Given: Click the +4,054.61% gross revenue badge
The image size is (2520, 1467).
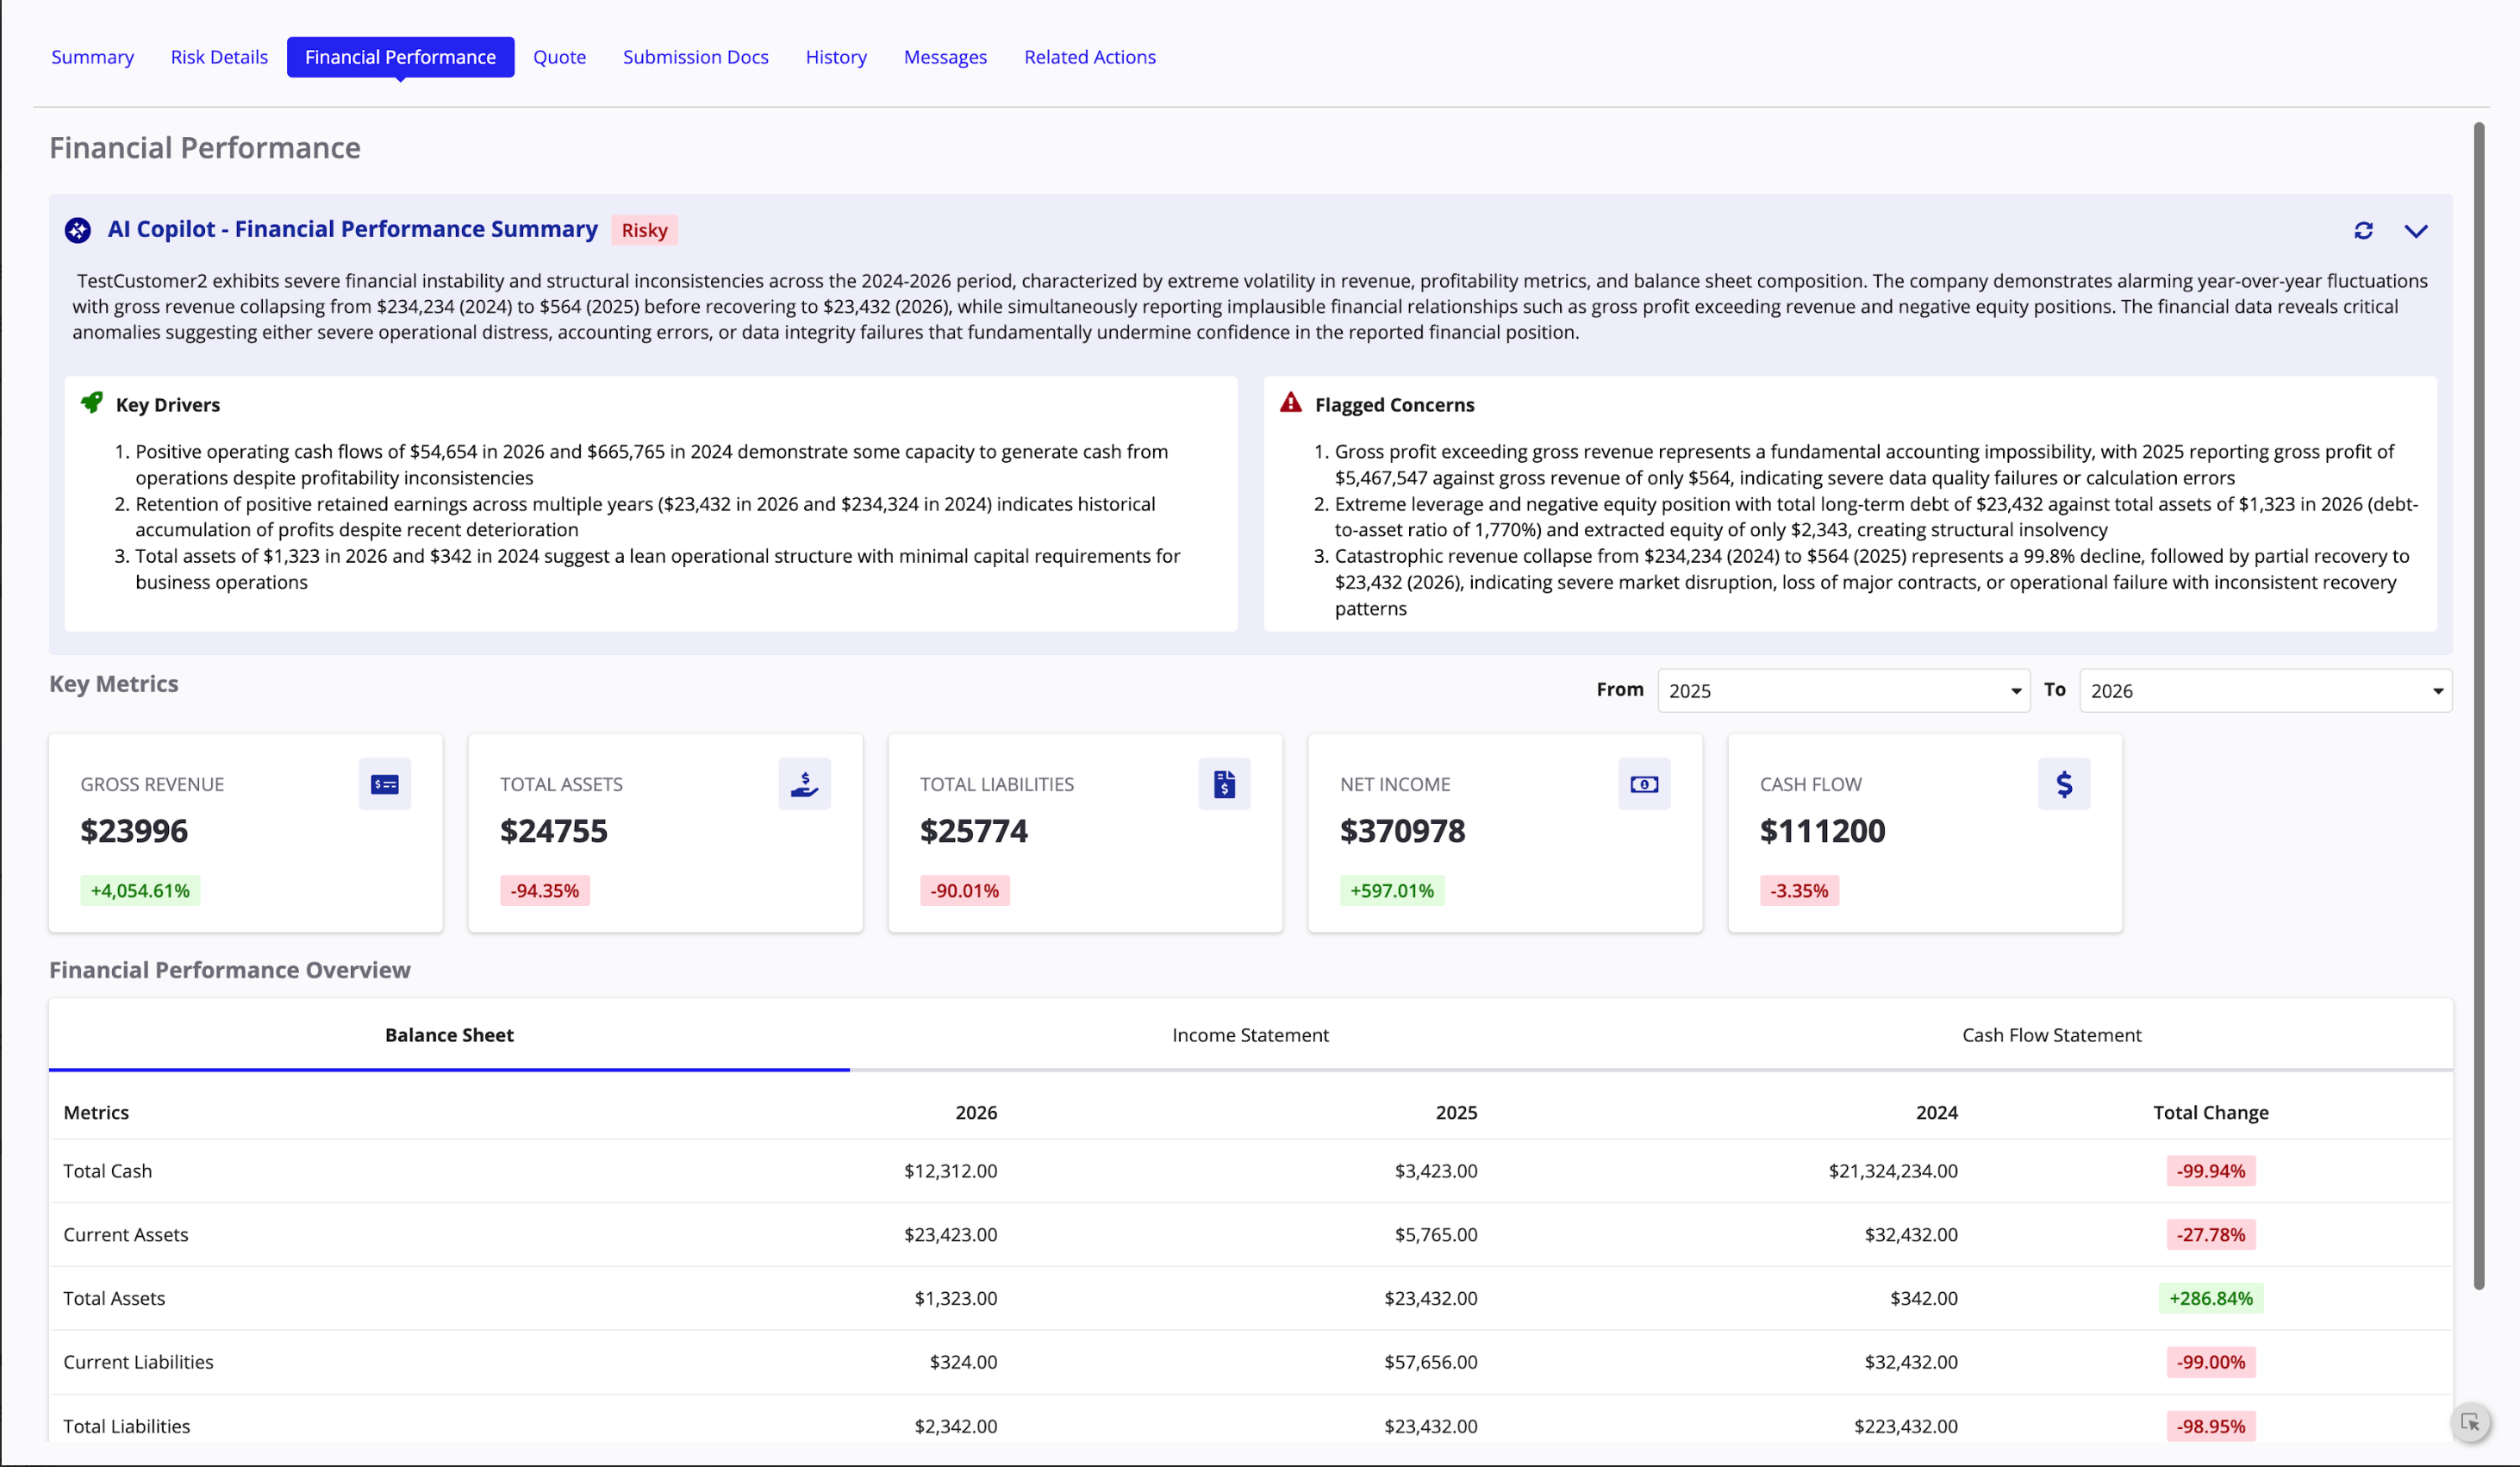Looking at the screenshot, I should [x=140, y=891].
